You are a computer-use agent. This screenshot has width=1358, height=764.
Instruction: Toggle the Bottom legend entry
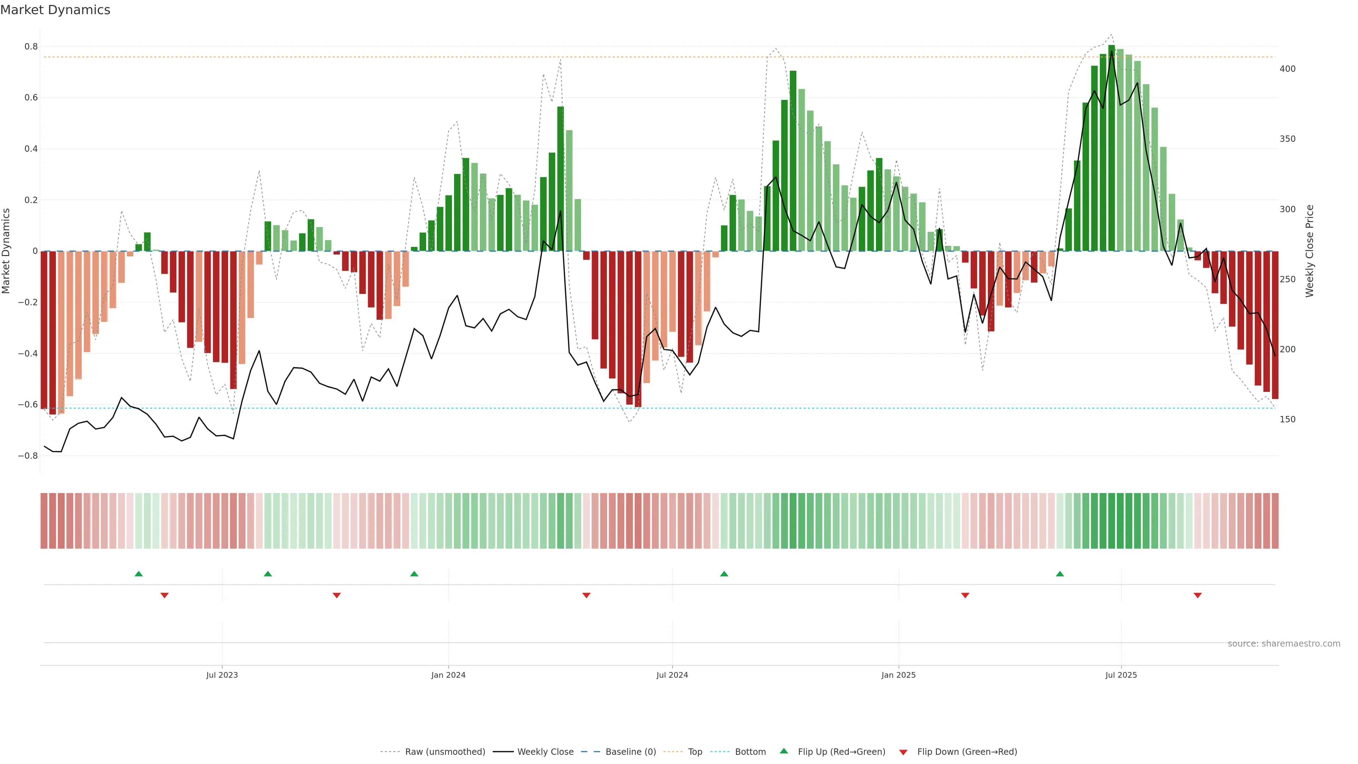(x=750, y=751)
